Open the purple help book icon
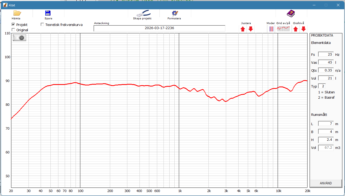This screenshot has height=196, width=345. coord(291,13)
